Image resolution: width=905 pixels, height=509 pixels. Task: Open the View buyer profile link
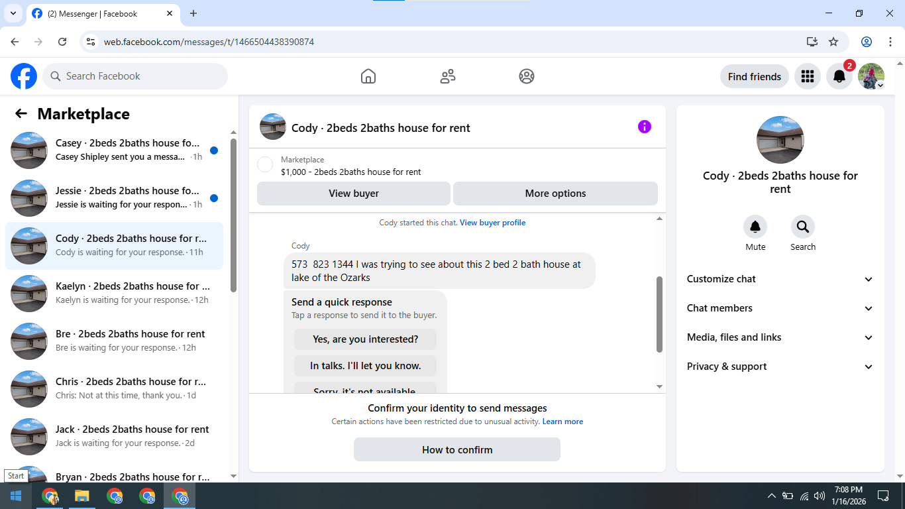[x=492, y=223]
